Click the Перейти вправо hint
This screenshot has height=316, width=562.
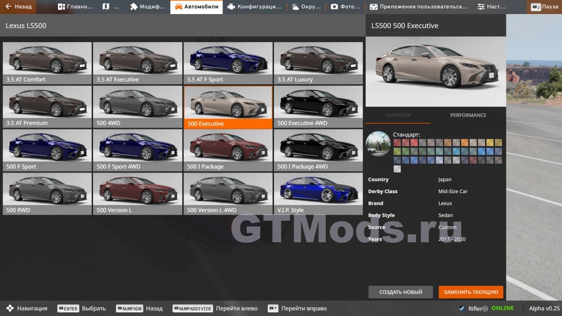pos(297,309)
